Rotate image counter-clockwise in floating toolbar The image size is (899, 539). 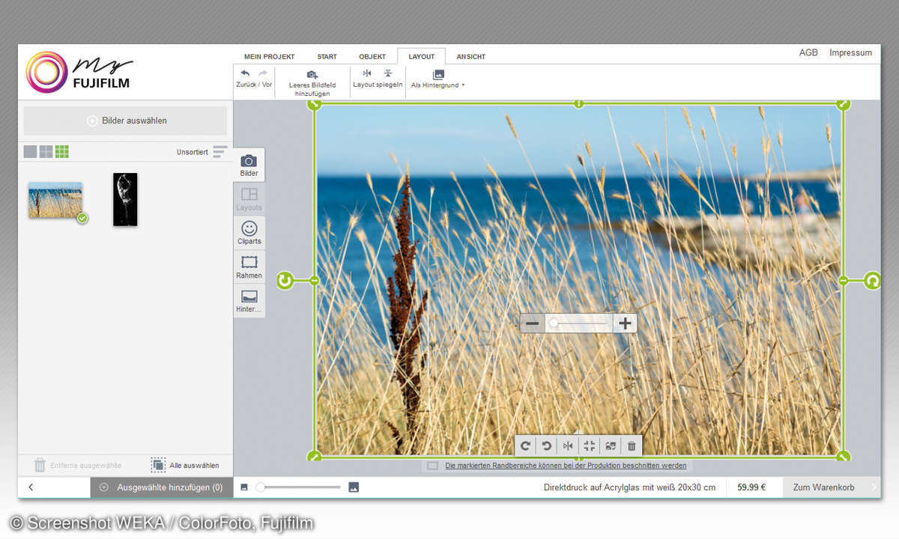547,445
